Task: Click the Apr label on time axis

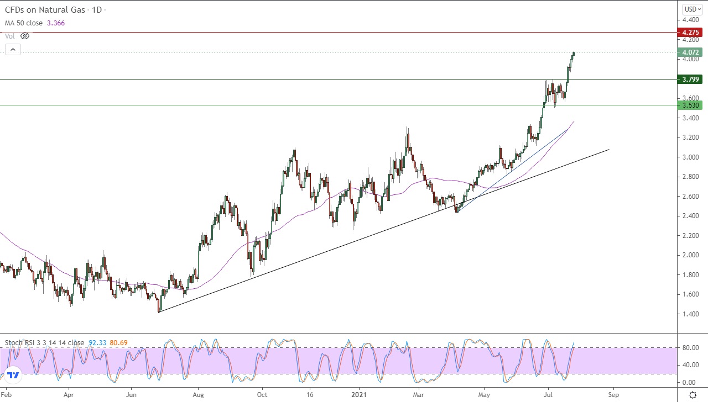Action: click(69, 395)
